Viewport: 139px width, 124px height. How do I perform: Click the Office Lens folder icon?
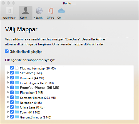(x=17, y=107)
